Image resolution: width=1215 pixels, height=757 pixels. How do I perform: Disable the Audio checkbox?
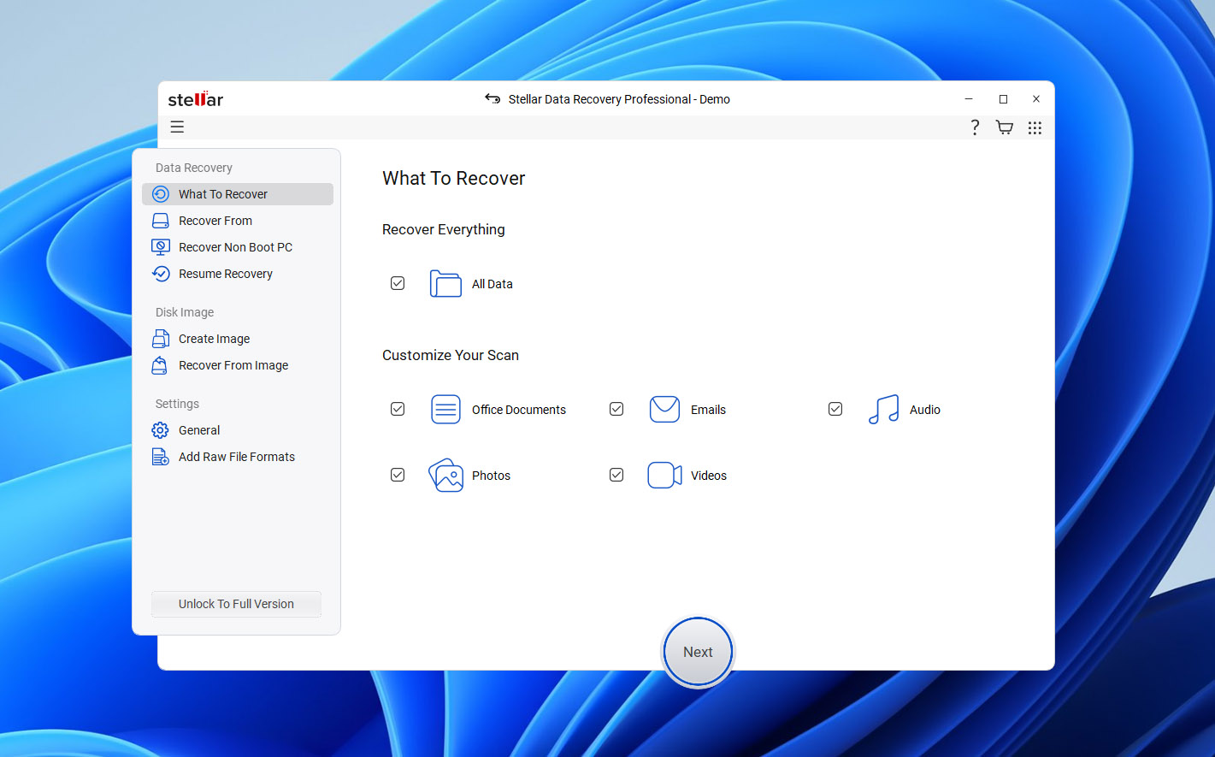[835, 409]
